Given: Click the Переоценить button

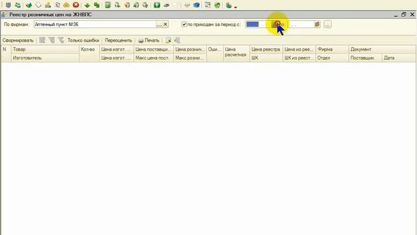Looking at the screenshot, I should pyautogui.click(x=119, y=40).
